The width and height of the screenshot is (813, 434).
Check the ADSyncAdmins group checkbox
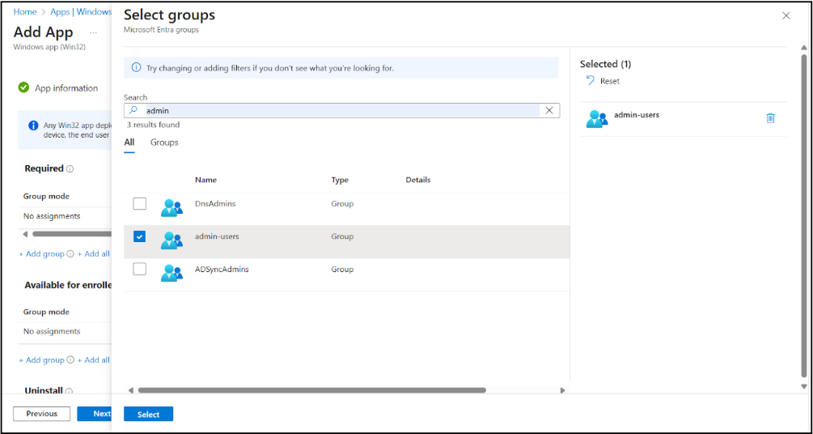(140, 269)
